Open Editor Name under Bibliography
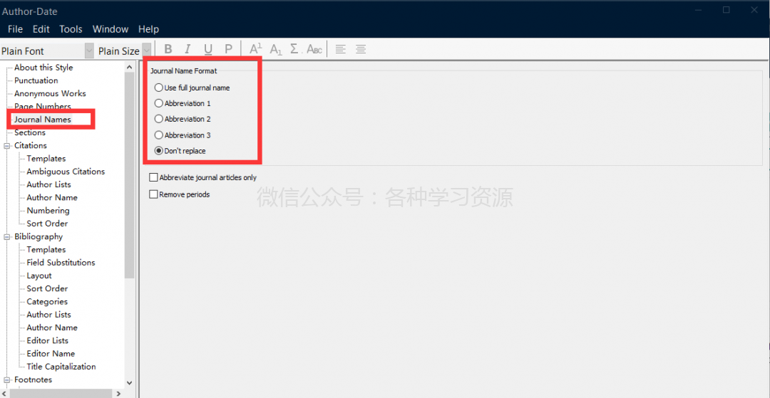Image resolution: width=770 pixels, height=398 pixels. pos(51,354)
